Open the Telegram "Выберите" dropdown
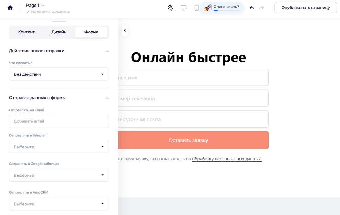This screenshot has width=340, height=215. 59,147
